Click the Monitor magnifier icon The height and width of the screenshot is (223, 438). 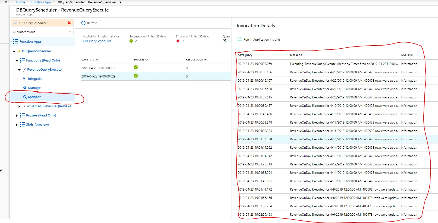(25, 97)
